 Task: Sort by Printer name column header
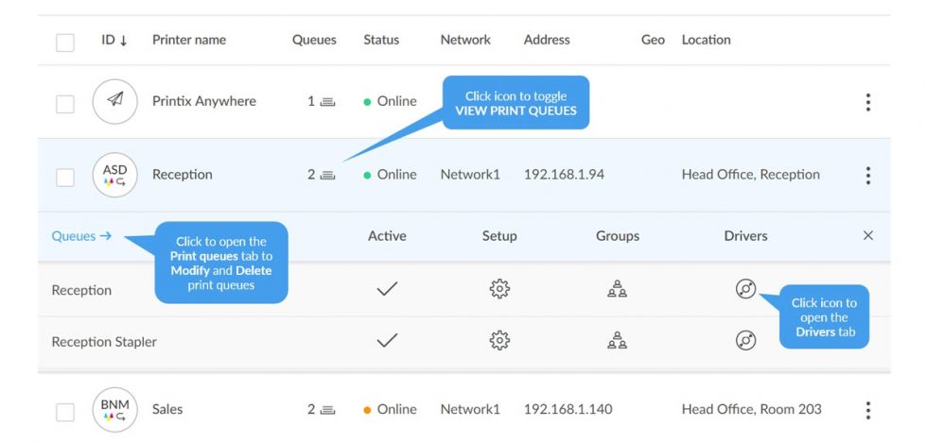point(189,41)
